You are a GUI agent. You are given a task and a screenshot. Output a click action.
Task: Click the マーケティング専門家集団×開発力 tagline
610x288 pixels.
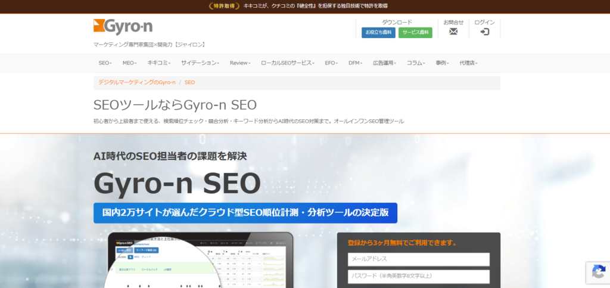click(150, 45)
